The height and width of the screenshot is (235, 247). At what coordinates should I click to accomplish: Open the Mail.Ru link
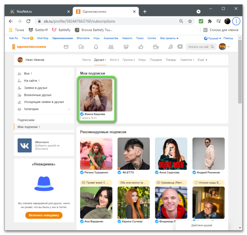pos(14,38)
